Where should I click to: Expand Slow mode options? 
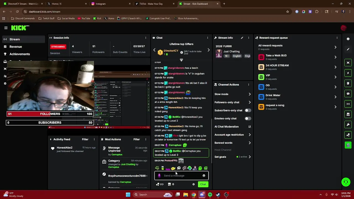pyautogui.click(x=249, y=94)
